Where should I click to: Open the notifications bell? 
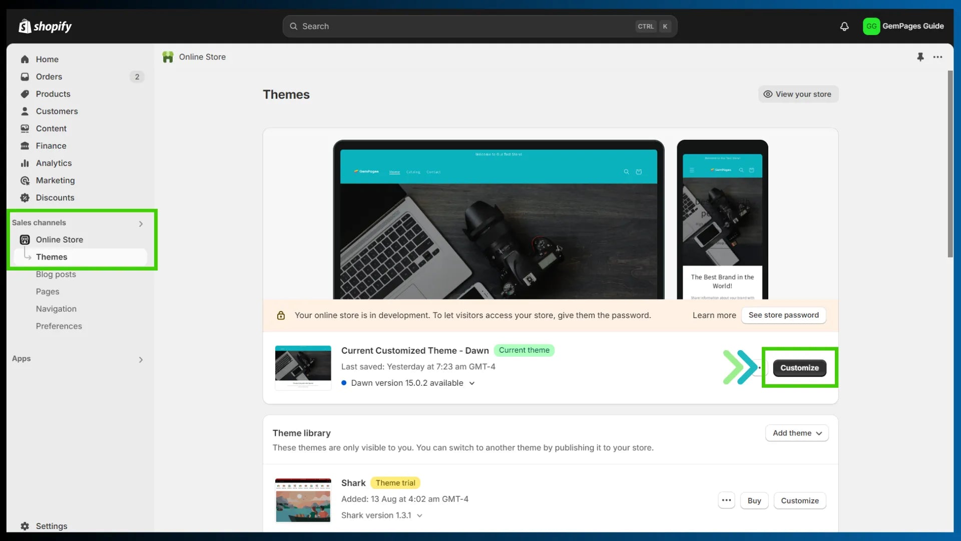[x=844, y=26]
